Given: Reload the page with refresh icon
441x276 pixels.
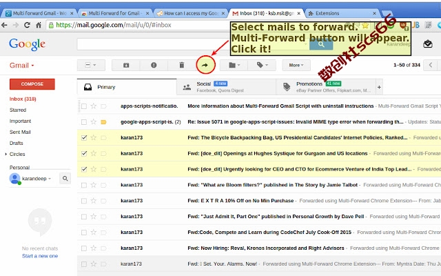Looking at the screenshot, I should click(x=27, y=25).
